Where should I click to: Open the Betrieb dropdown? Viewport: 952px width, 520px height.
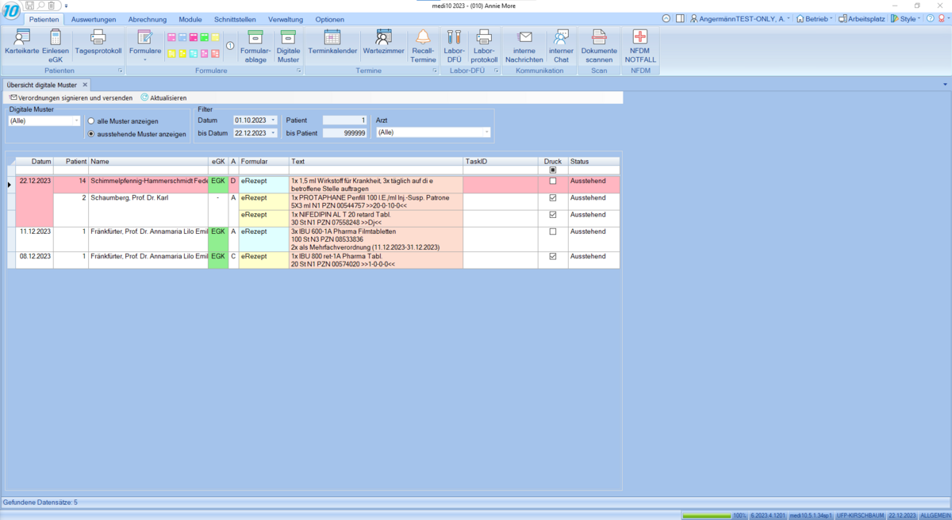(815, 18)
